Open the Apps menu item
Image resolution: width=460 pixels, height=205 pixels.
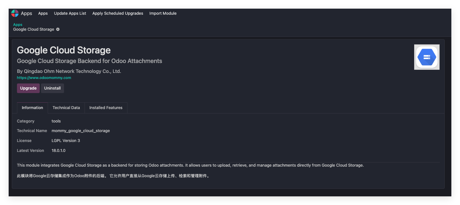(43, 13)
